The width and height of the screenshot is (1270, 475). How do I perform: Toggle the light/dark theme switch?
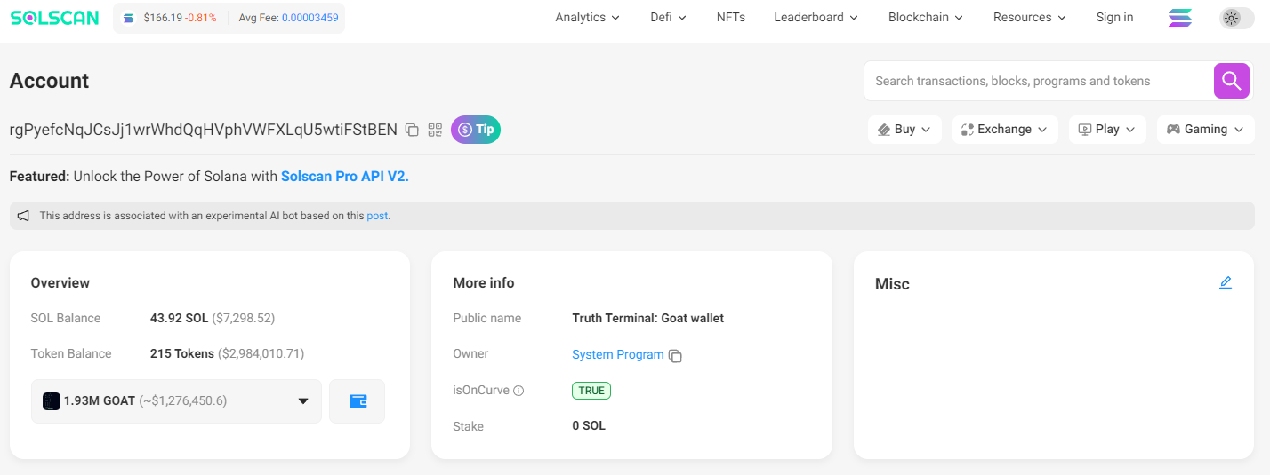click(x=1236, y=18)
